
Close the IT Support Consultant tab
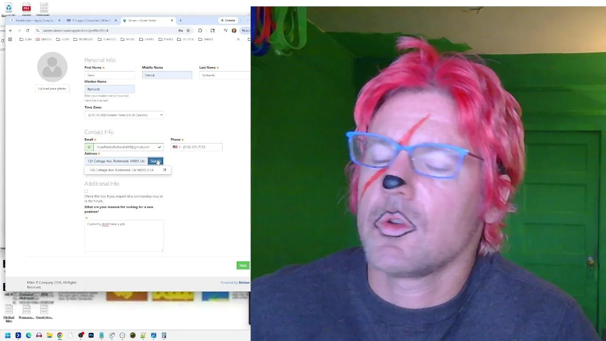116,20
